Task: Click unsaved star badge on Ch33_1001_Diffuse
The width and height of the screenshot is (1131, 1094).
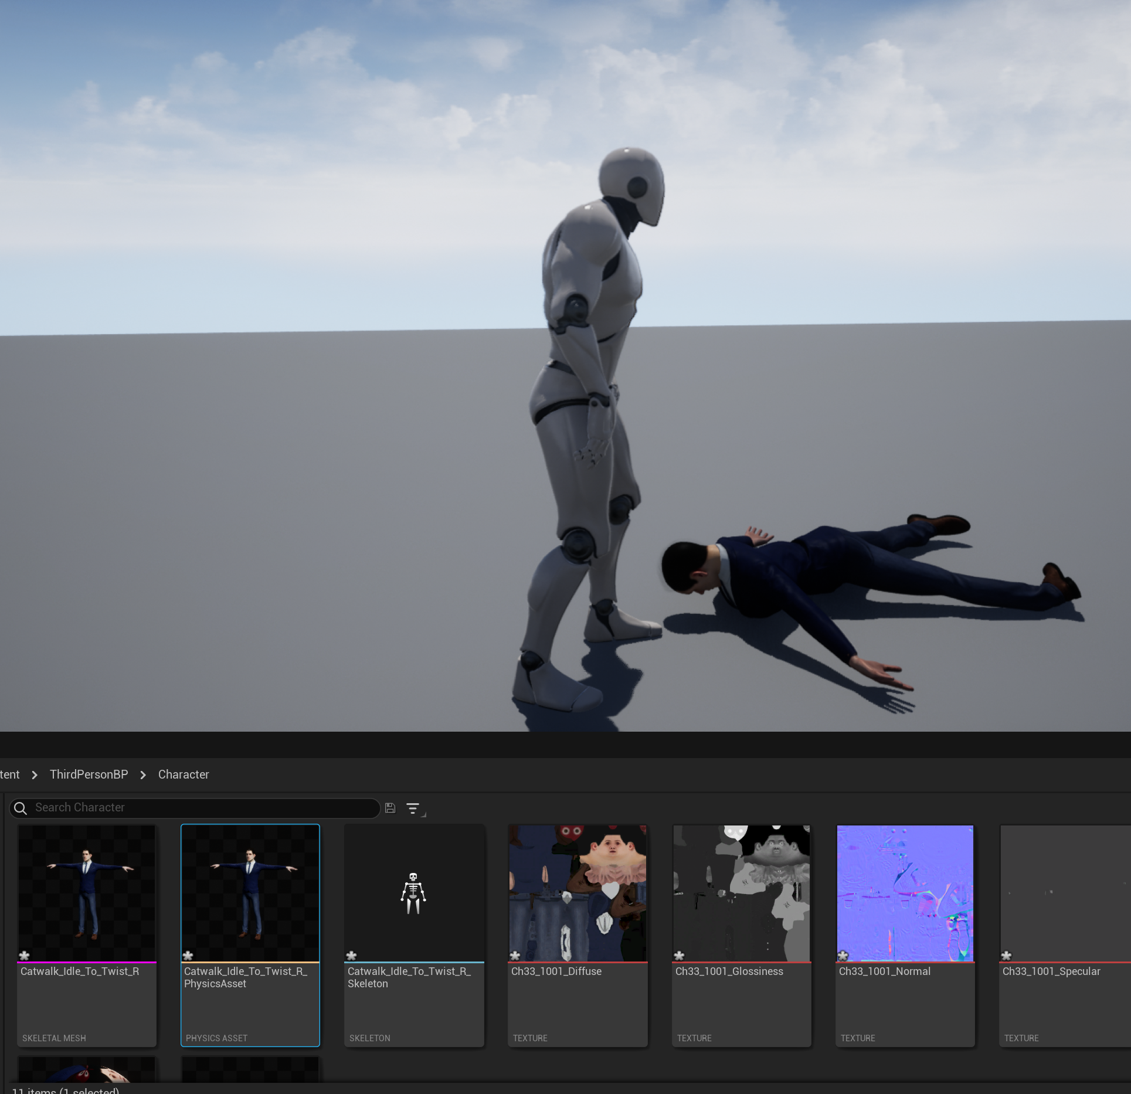Action: [x=515, y=956]
